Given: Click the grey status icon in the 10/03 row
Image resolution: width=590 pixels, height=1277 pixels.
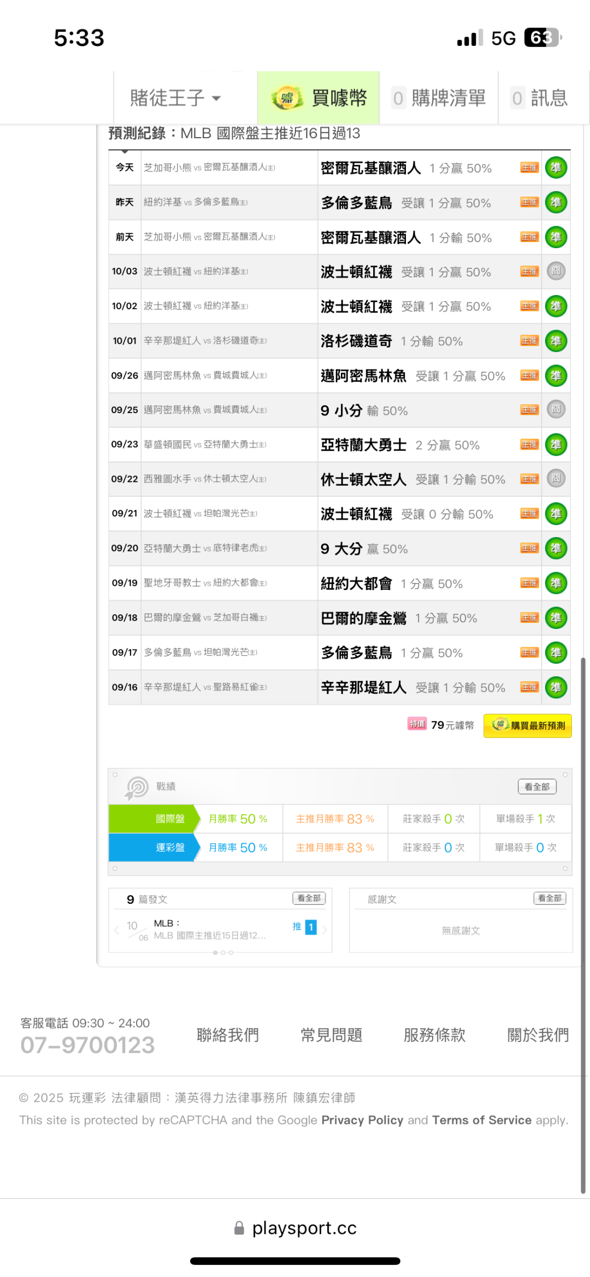Looking at the screenshot, I should click(x=556, y=272).
